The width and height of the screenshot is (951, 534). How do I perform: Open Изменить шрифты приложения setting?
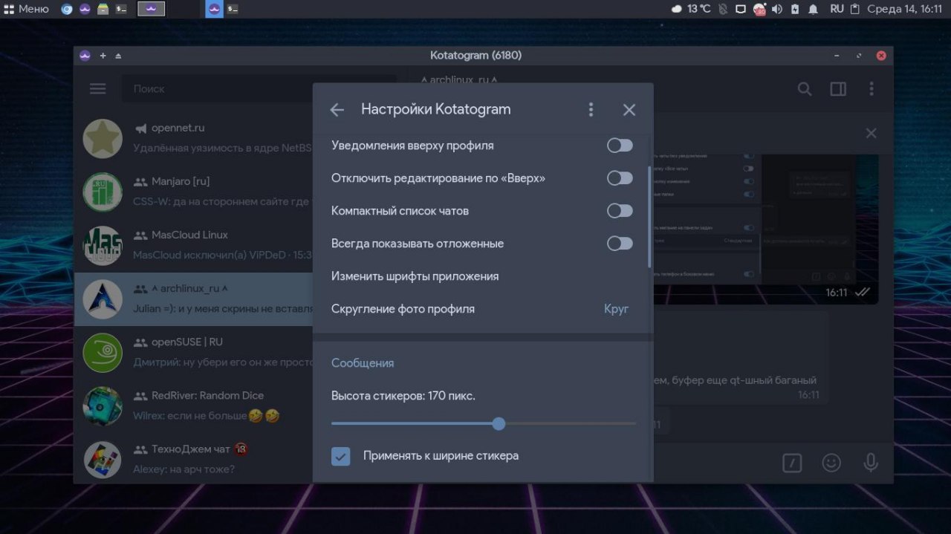tap(483, 276)
